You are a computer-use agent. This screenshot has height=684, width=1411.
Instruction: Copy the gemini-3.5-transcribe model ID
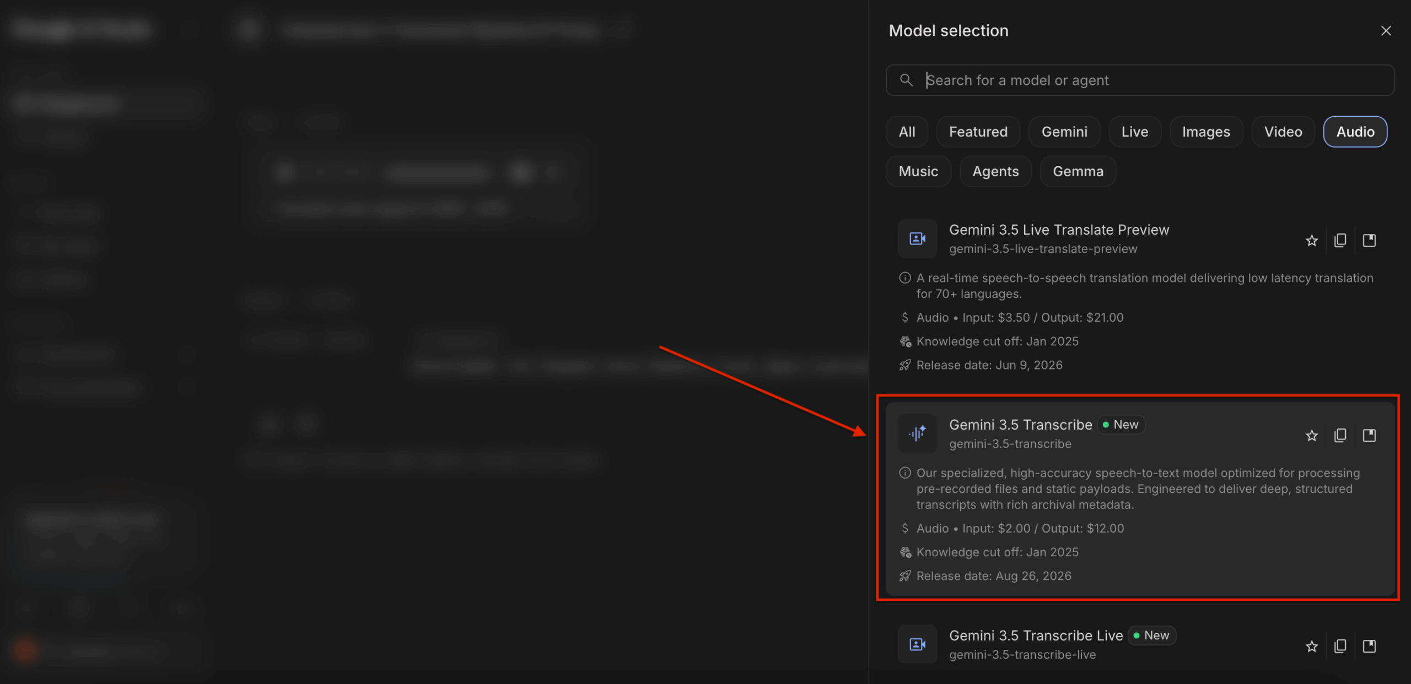[1340, 436]
